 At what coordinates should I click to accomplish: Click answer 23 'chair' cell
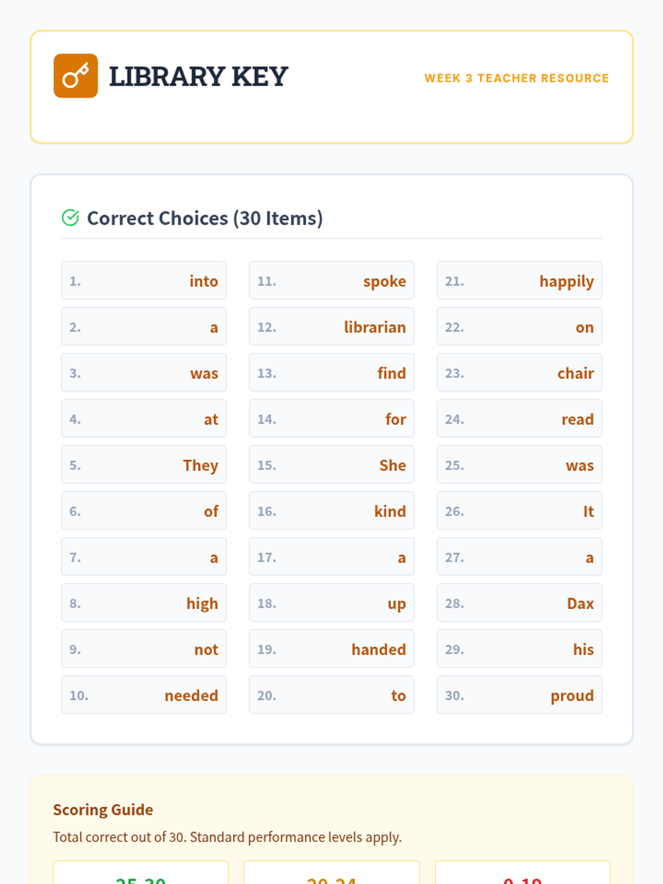pyautogui.click(x=519, y=373)
